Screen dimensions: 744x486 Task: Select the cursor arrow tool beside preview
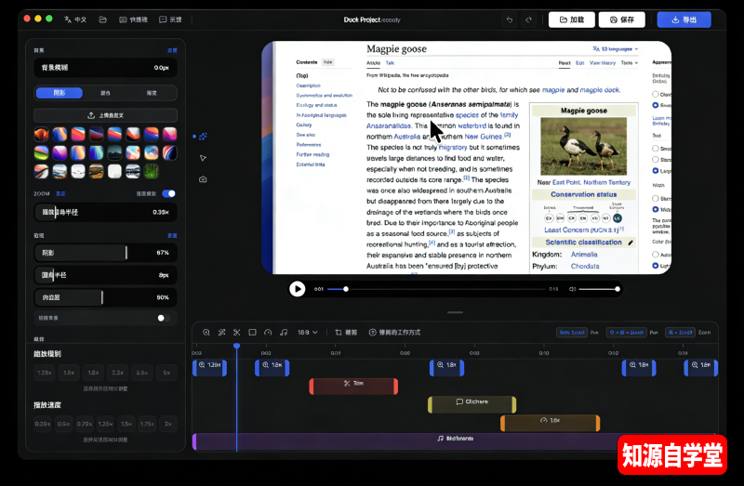[x=203, y=158]
